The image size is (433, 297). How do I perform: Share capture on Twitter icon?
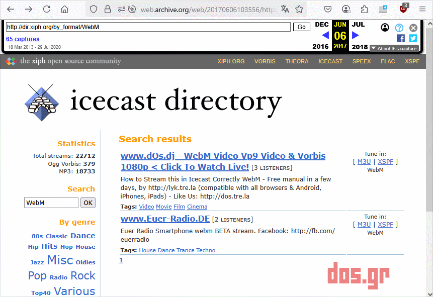click(413, 38)
